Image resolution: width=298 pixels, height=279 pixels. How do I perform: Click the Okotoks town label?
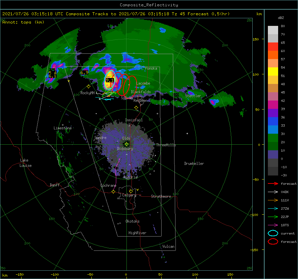click(132, 221)
